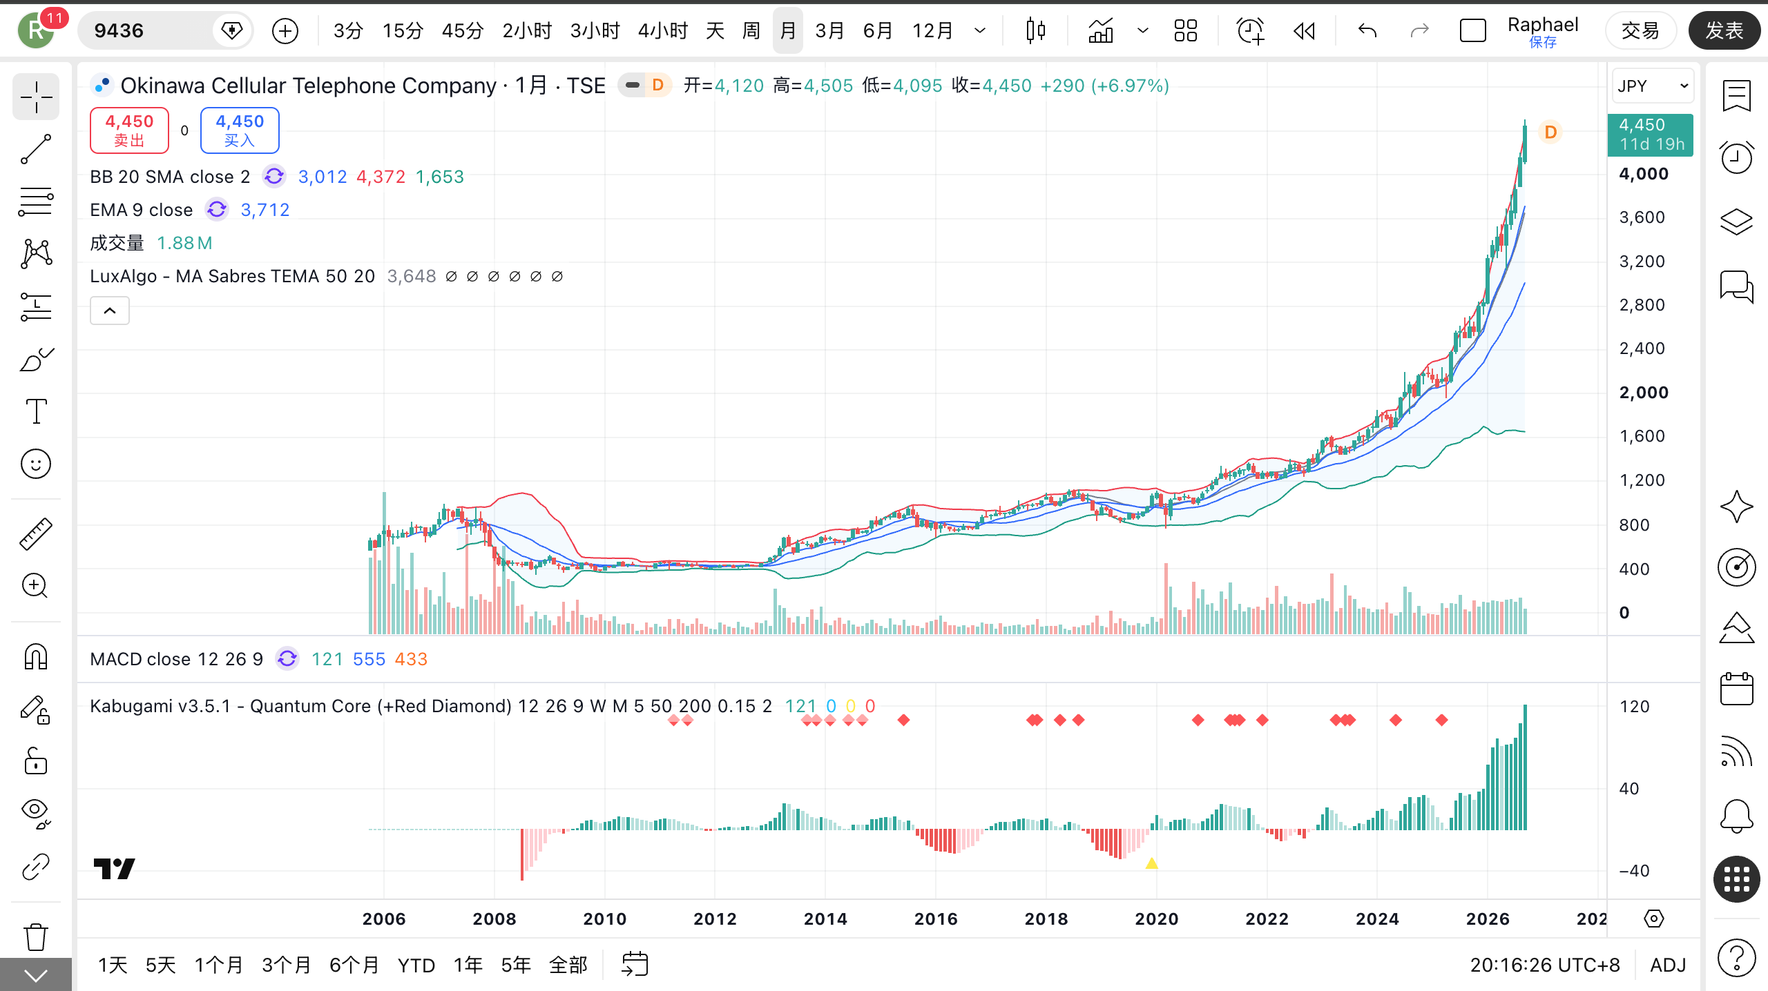The width and height of the screenshot is (1768, 991).
Task: Open the indicators panel
Action: 1101,30
